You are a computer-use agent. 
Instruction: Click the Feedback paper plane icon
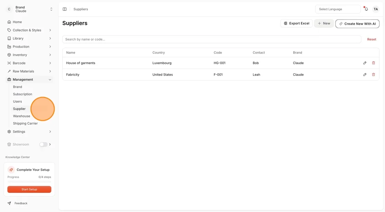[9, 203]
